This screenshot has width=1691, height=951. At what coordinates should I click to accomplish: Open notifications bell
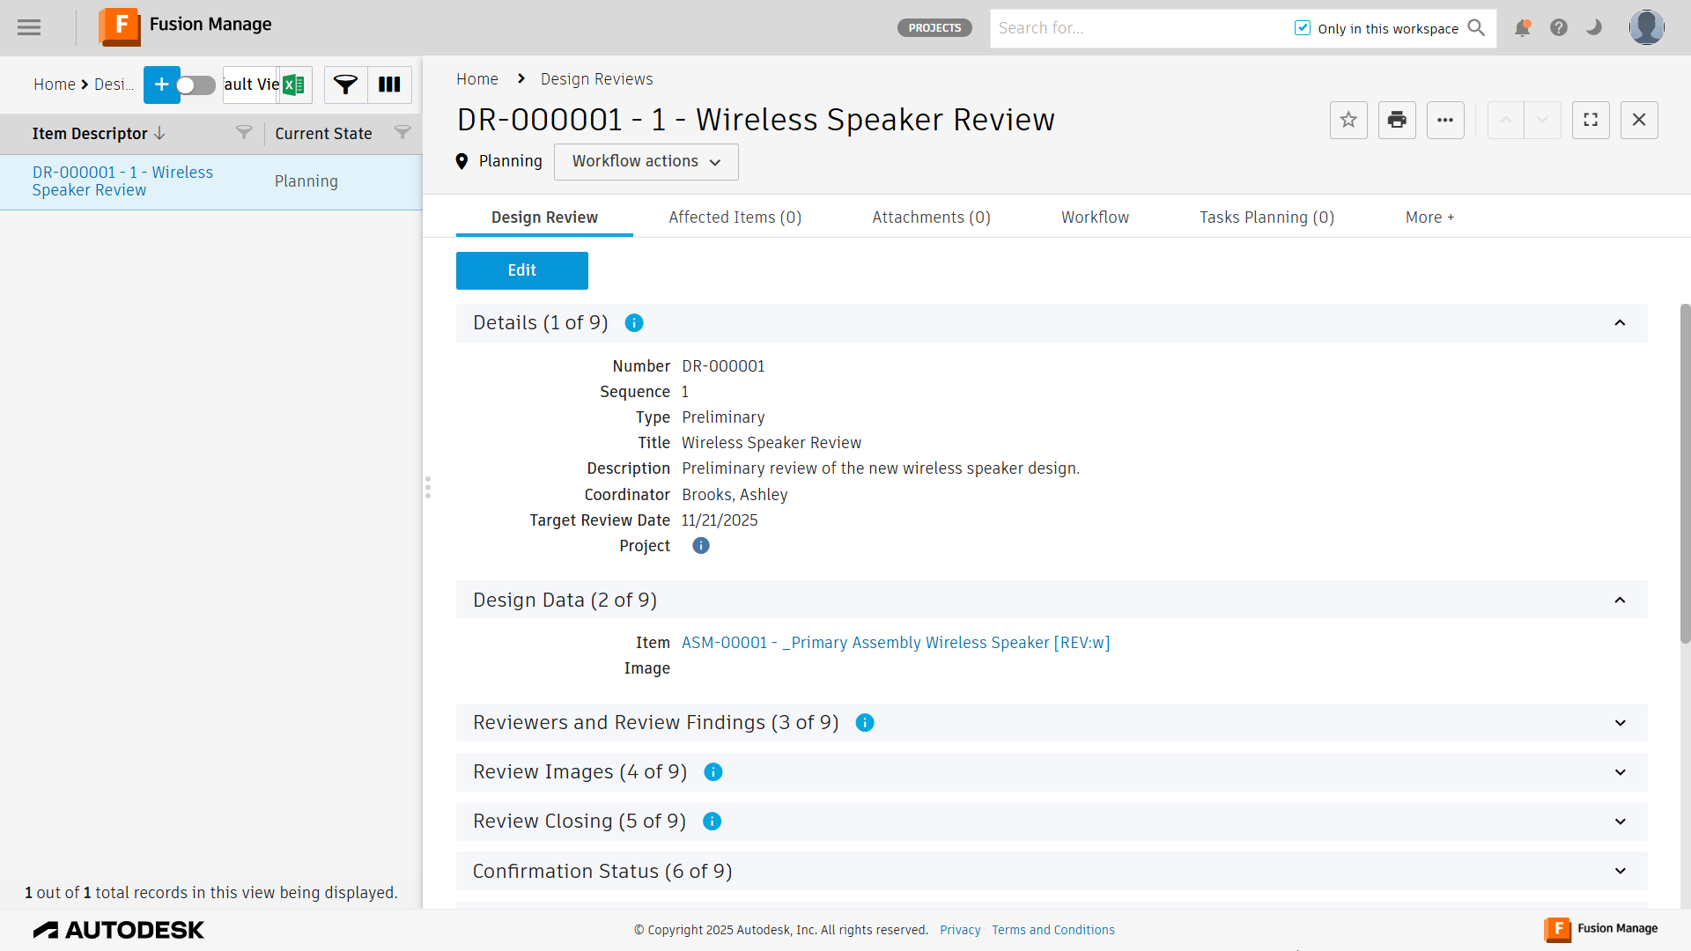coord(1522,27)
